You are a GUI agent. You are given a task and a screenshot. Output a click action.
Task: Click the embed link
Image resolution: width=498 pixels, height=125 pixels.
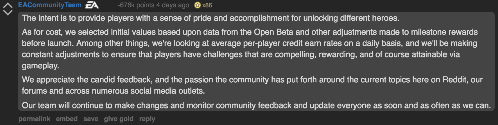coord(67,119)
